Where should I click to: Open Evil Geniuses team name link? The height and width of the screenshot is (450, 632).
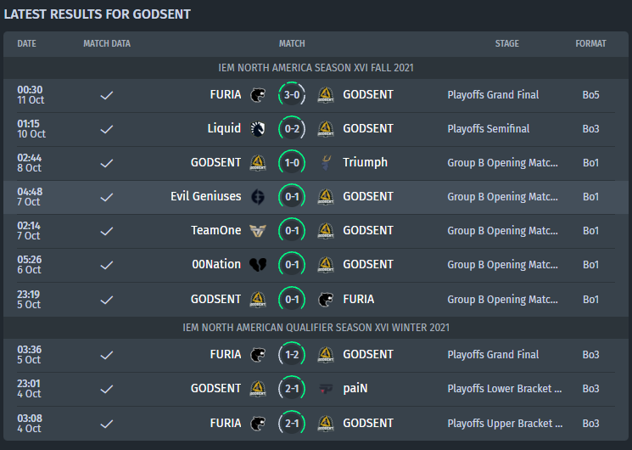point(205,196)
